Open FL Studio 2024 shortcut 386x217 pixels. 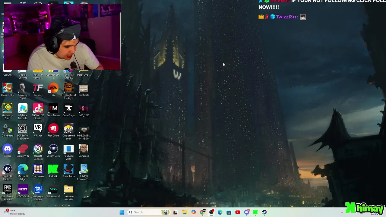tap(68, 152)
